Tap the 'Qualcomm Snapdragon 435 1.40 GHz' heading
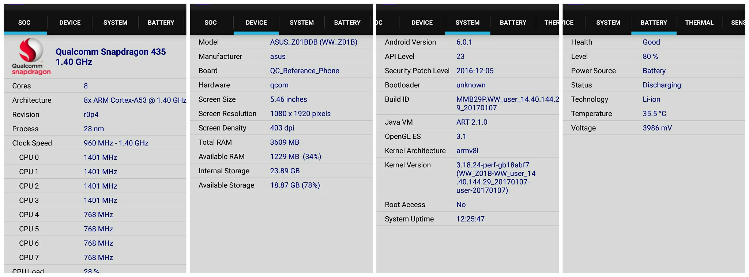Screen dimensions: 749x277 click(x=110, y=57)
